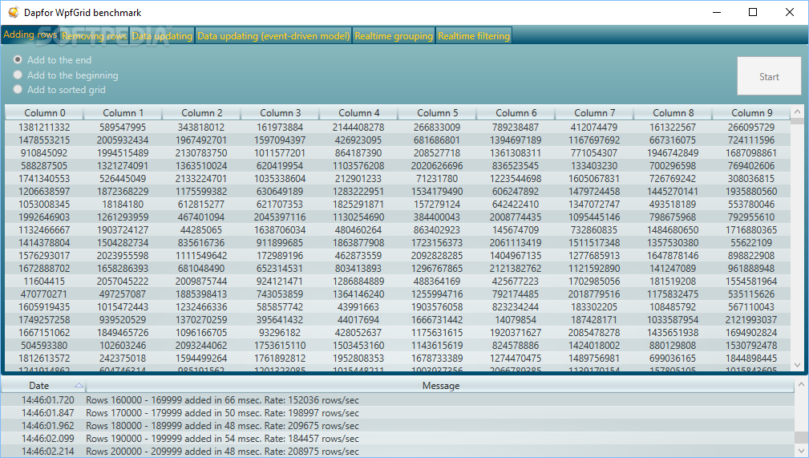This screenshot has height=458, width=809.
Task: Open Data updating (event-driven model) tab
Action: (x=273, y=35)
